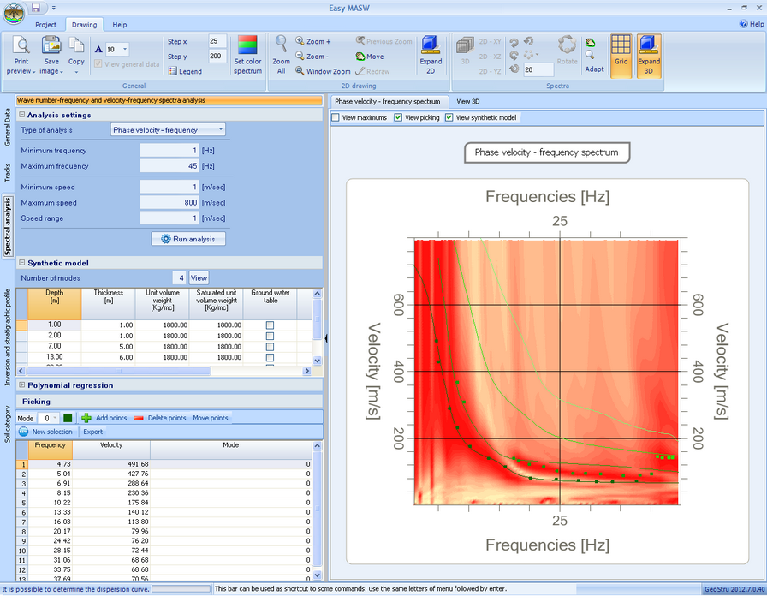Click the Expand 3D icon
767x614 pixels.
[x=649, y=45]
